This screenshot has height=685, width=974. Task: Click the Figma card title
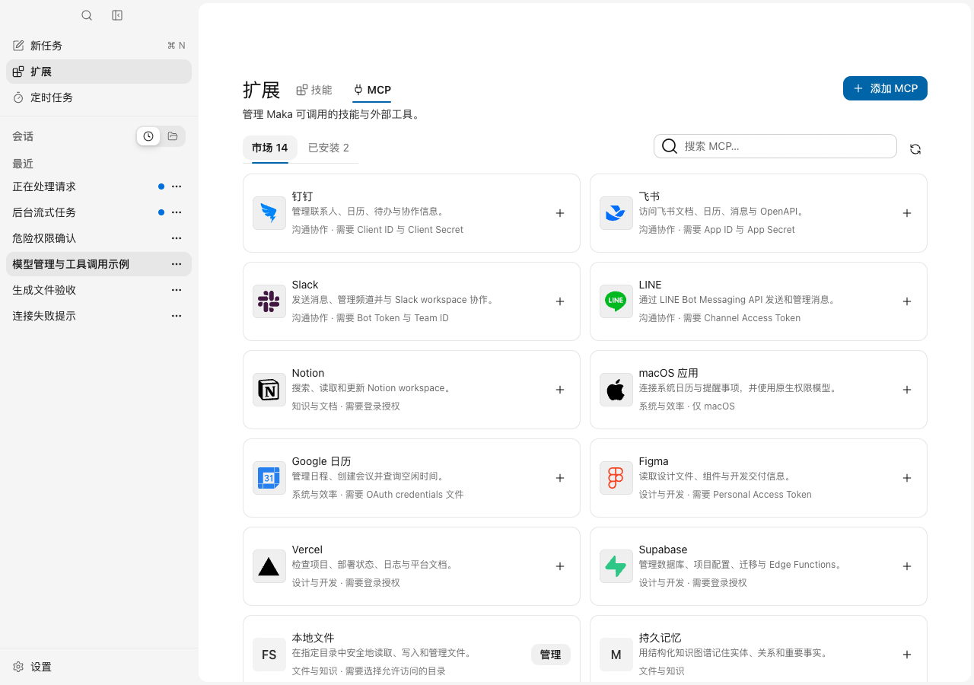pyautogui.click(x=654, y=461)
